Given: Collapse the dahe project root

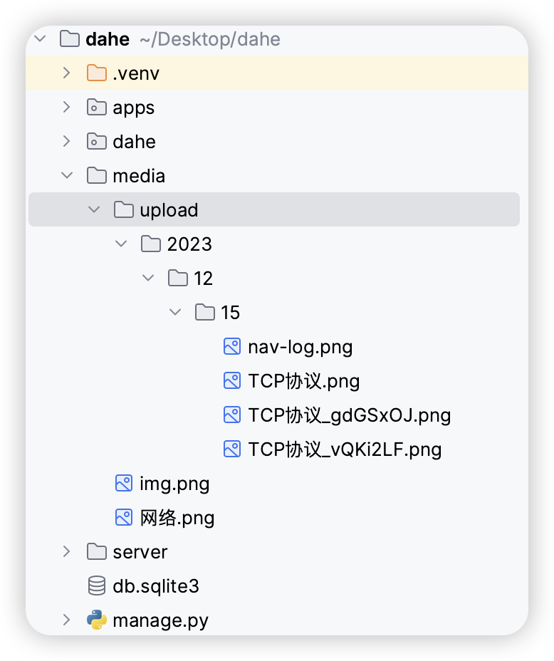Looking at the screenshot, I should (x=40, y=39).
